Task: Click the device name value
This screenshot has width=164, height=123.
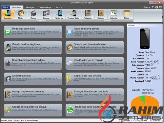Action: [150, 52]
